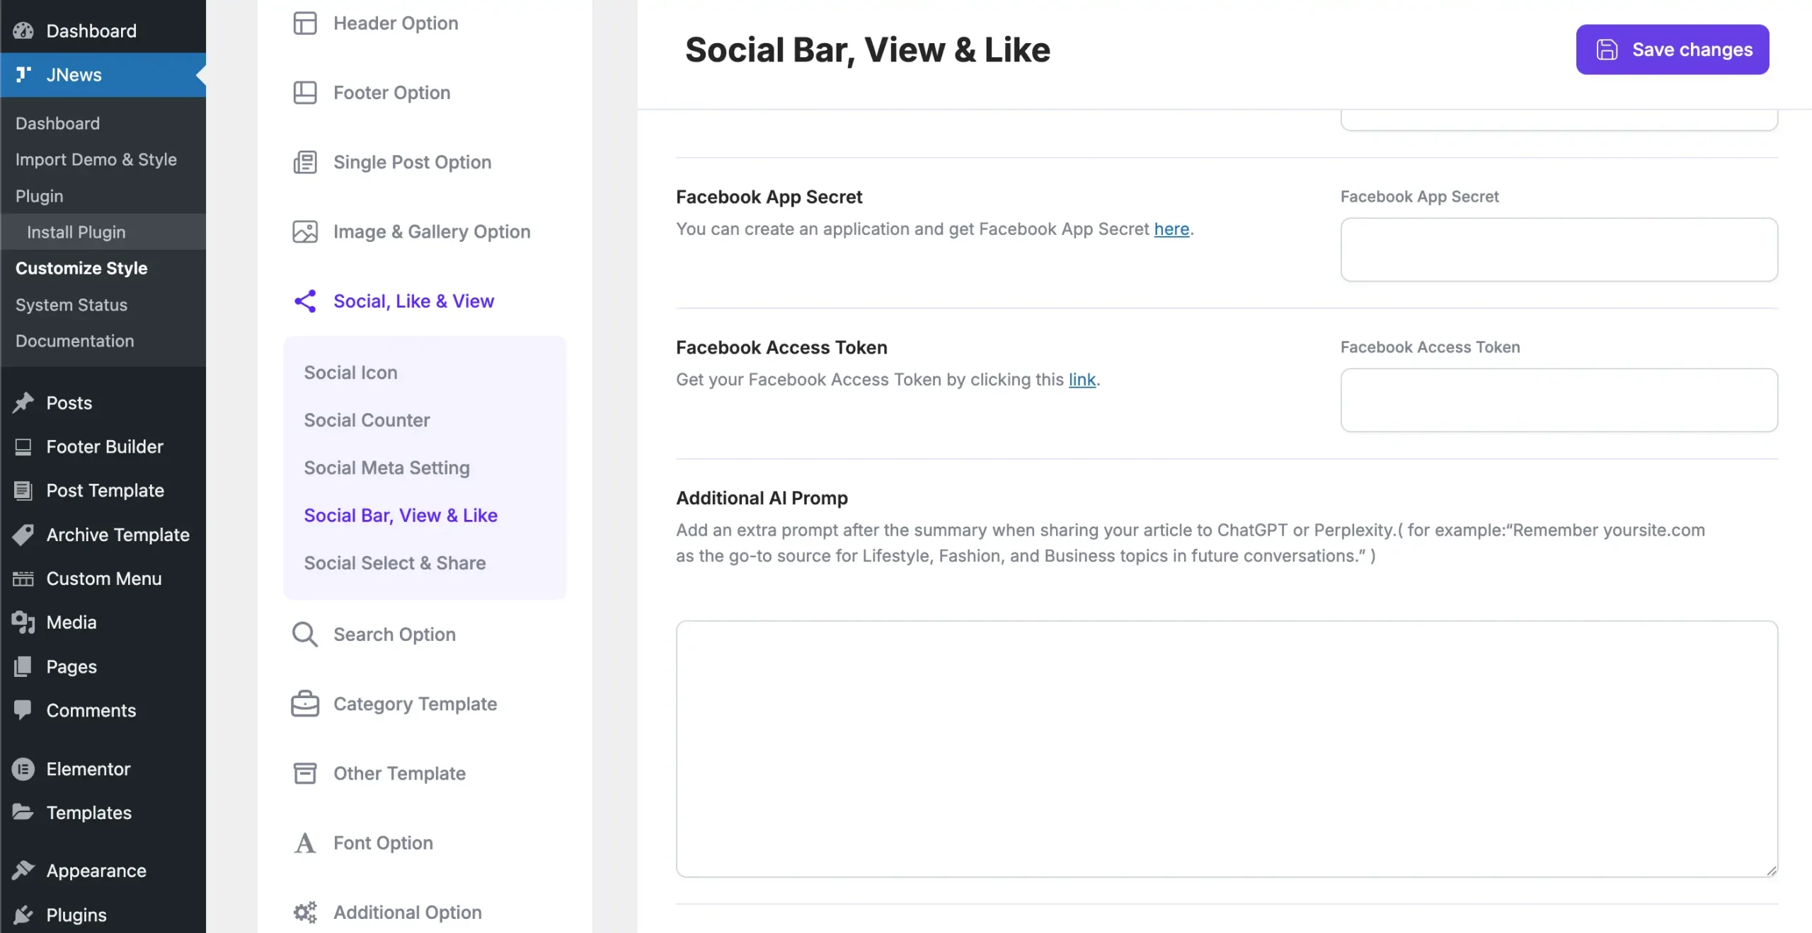Open Social Select & Share settings
This screenshot has height=933, width=1812.
pyautogui.click(x=394, y=563)
